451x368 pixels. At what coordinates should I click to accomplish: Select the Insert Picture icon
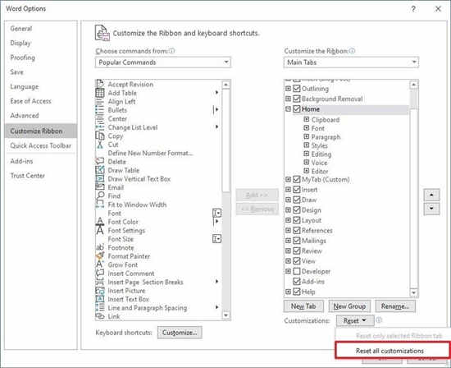tap(100, 291)
